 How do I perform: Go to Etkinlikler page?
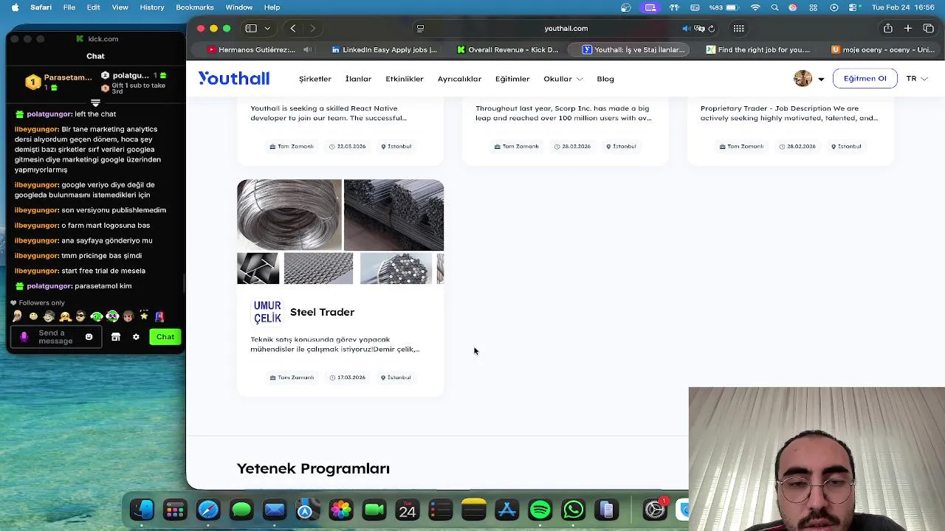[x=405, y=79]
